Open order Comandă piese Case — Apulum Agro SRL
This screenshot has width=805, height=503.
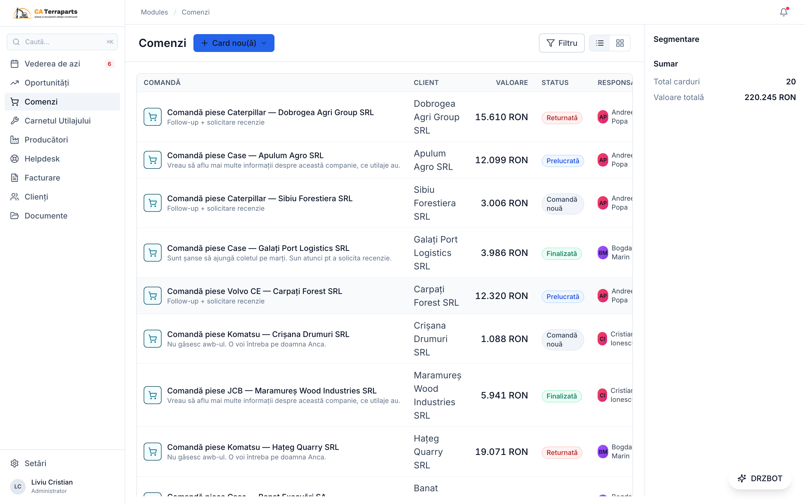point(245,155)
